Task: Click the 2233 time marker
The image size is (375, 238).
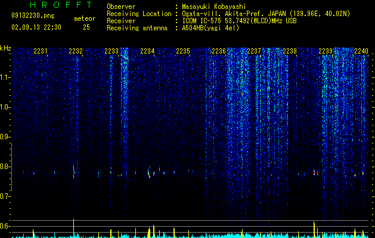Action: [x=111, y=51]
